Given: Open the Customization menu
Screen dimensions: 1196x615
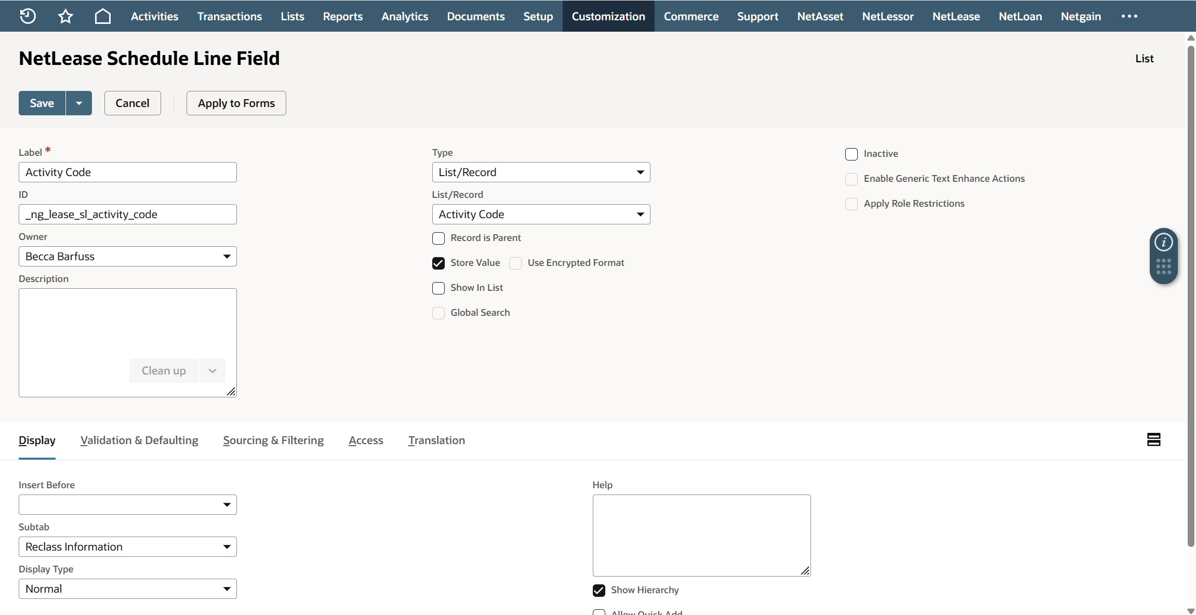Looking at the screenshot, I should [x=608, y=16].
